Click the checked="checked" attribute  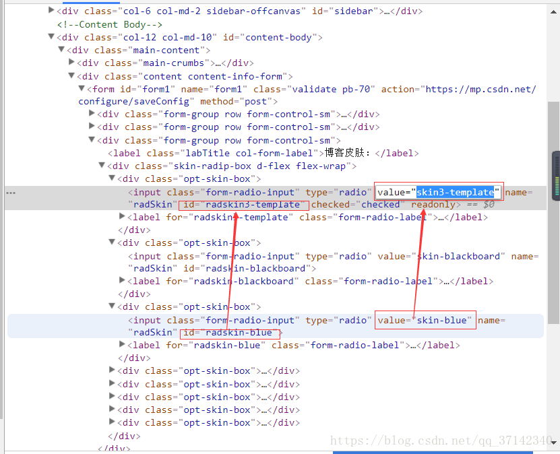pos(359,205)
